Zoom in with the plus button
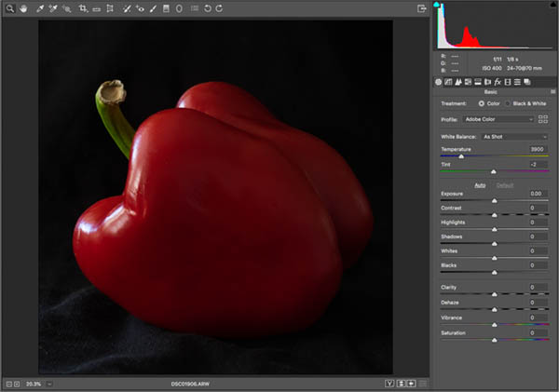559x392 pixels. point(17,385)
